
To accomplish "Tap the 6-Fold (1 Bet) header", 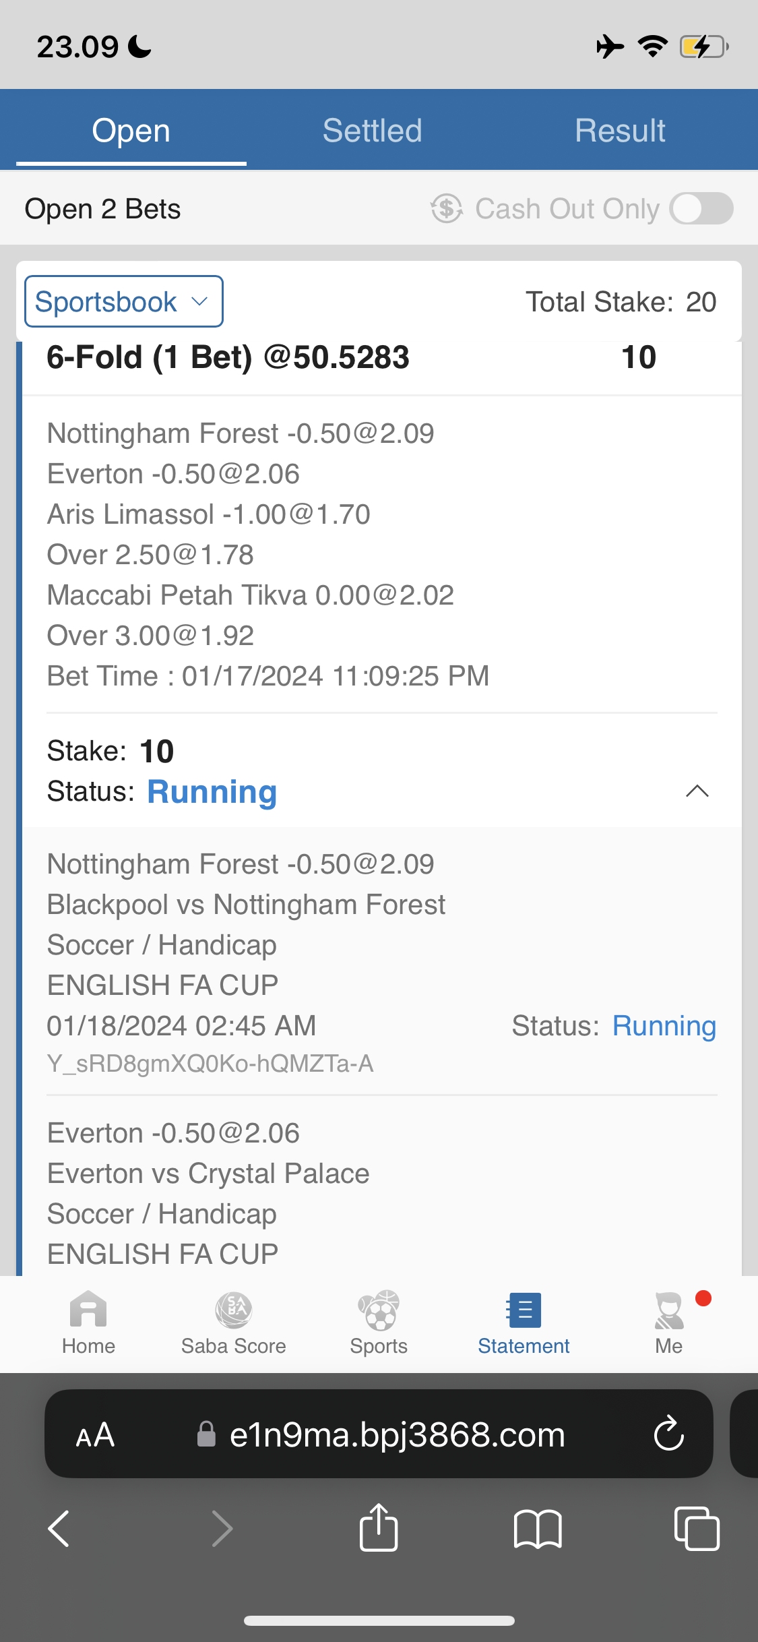I will pos(228,357).
